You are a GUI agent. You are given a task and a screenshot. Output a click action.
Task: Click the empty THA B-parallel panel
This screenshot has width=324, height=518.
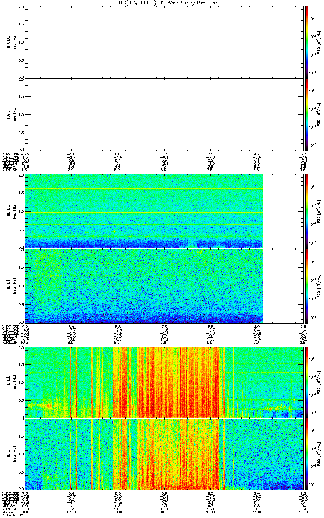(164, 114)
